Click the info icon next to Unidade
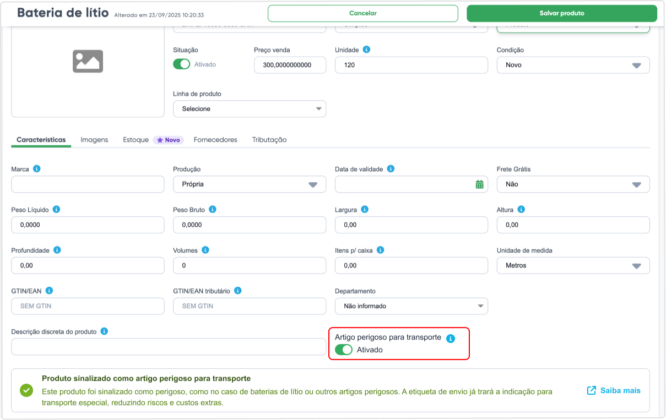666x420 pixels. [x=367, y=50]
